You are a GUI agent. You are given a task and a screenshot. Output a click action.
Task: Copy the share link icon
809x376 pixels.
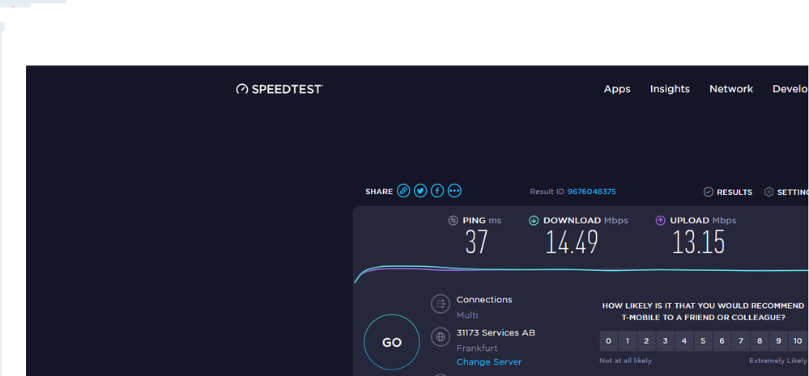(403, 191)
